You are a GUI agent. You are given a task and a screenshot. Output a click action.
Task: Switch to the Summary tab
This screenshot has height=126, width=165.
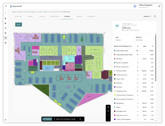pos(18,16)
